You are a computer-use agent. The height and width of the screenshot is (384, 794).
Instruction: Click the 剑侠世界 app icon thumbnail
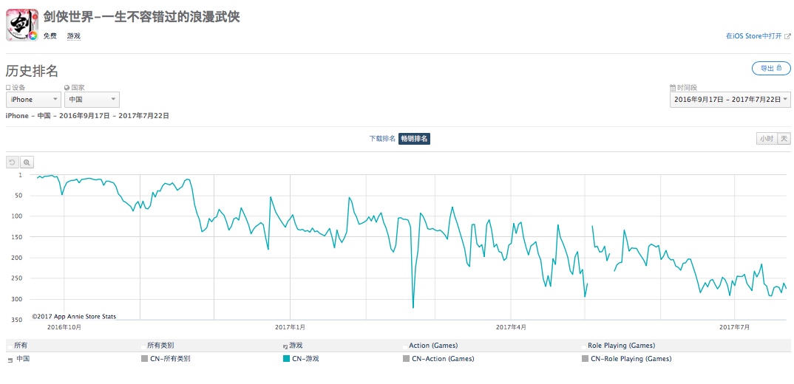coord(22,24)
